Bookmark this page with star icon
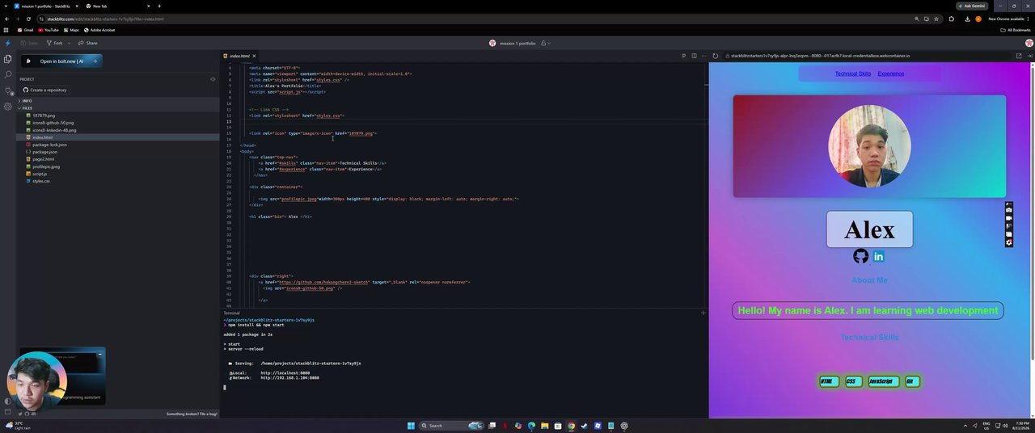Screen dimensions: 1035x433 (936, 19)
